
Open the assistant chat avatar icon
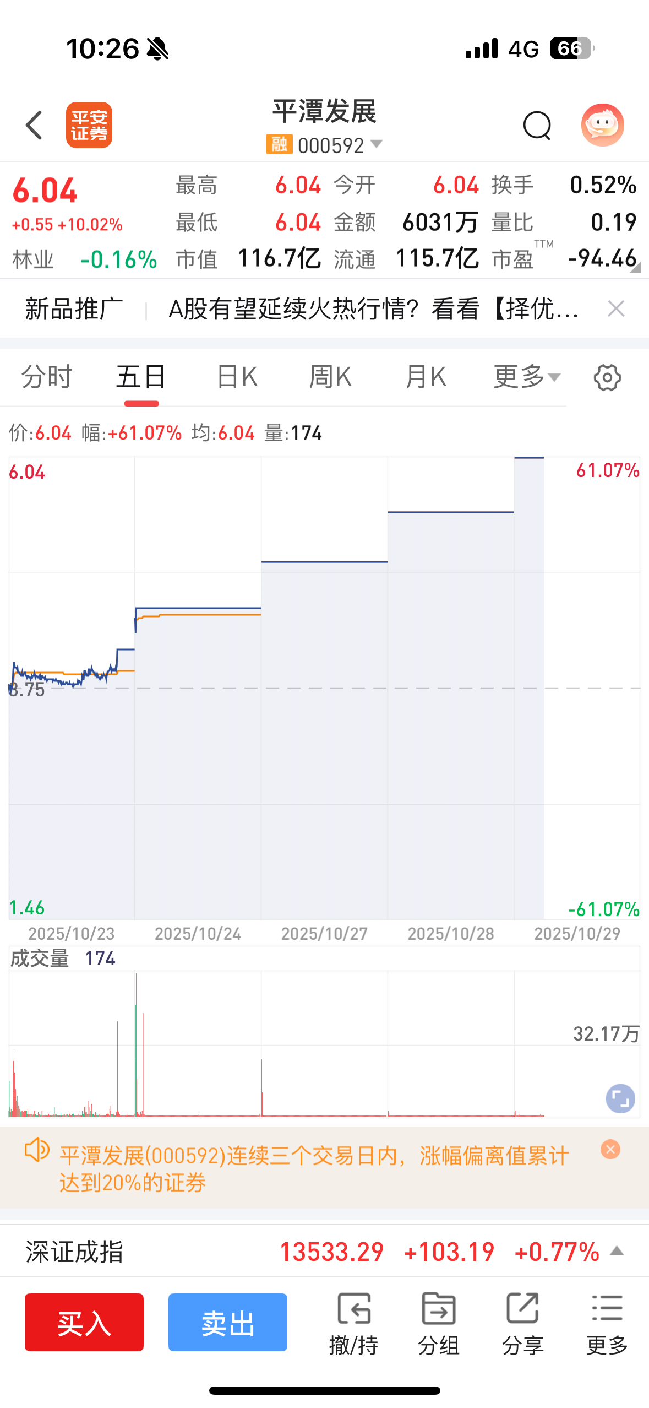(x=602, y=125)
